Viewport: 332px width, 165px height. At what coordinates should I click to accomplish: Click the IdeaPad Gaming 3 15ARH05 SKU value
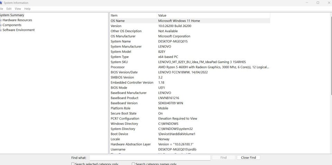click(x=202, y=62)
